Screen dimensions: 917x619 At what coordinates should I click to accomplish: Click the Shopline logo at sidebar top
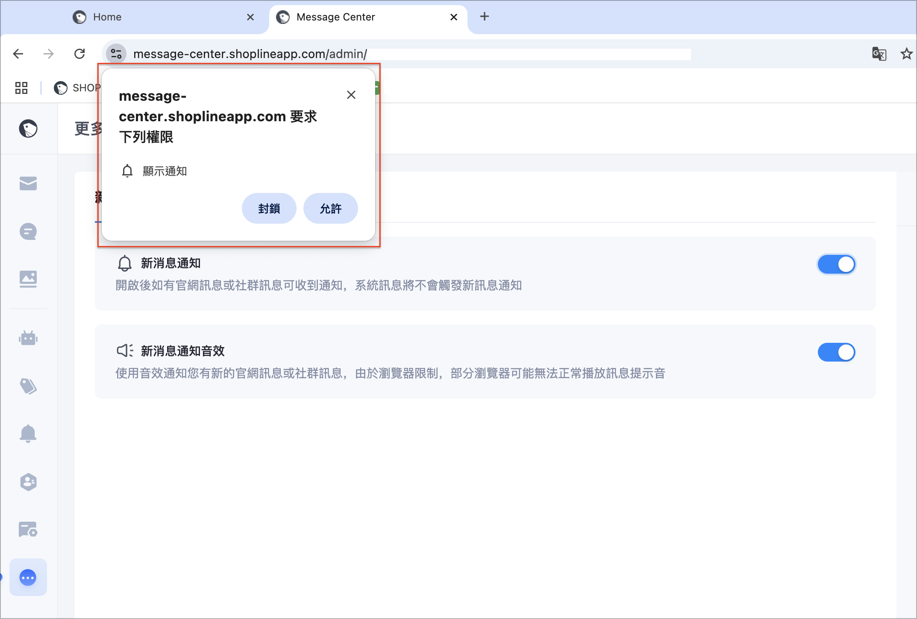(x=28, y=128)
